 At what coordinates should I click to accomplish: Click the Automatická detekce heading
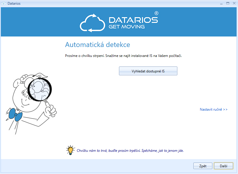click(x=97, y=45)
